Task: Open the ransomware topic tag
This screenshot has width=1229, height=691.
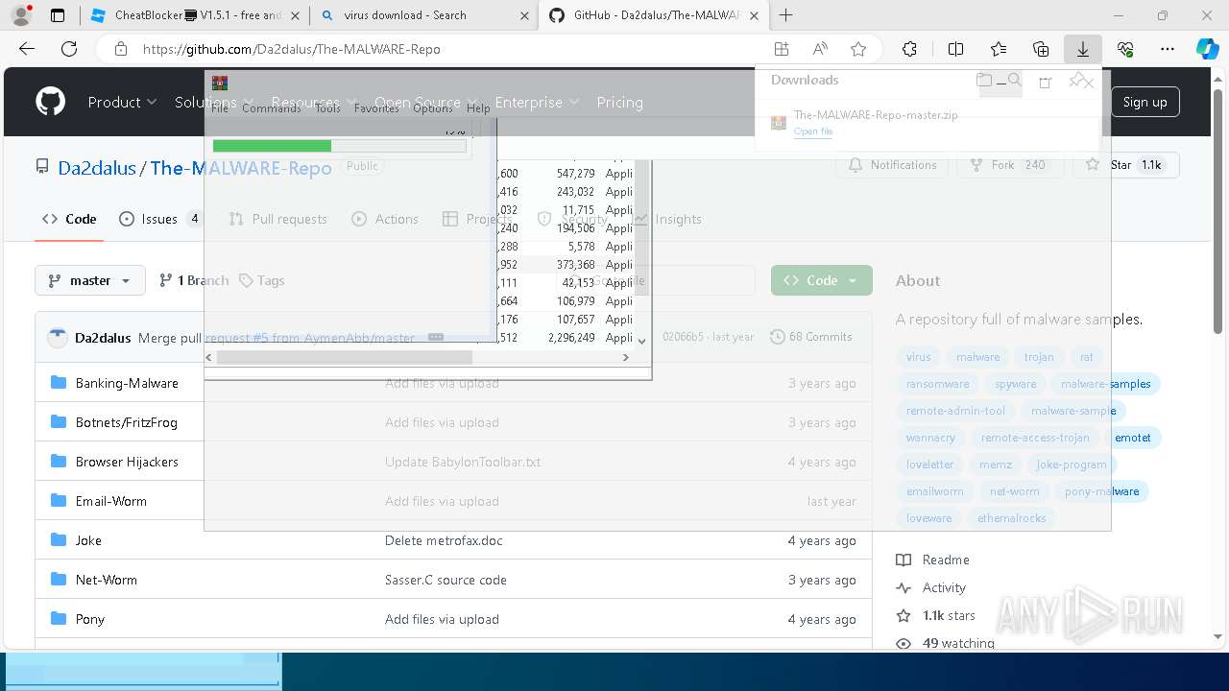Action: pos(938,384)
